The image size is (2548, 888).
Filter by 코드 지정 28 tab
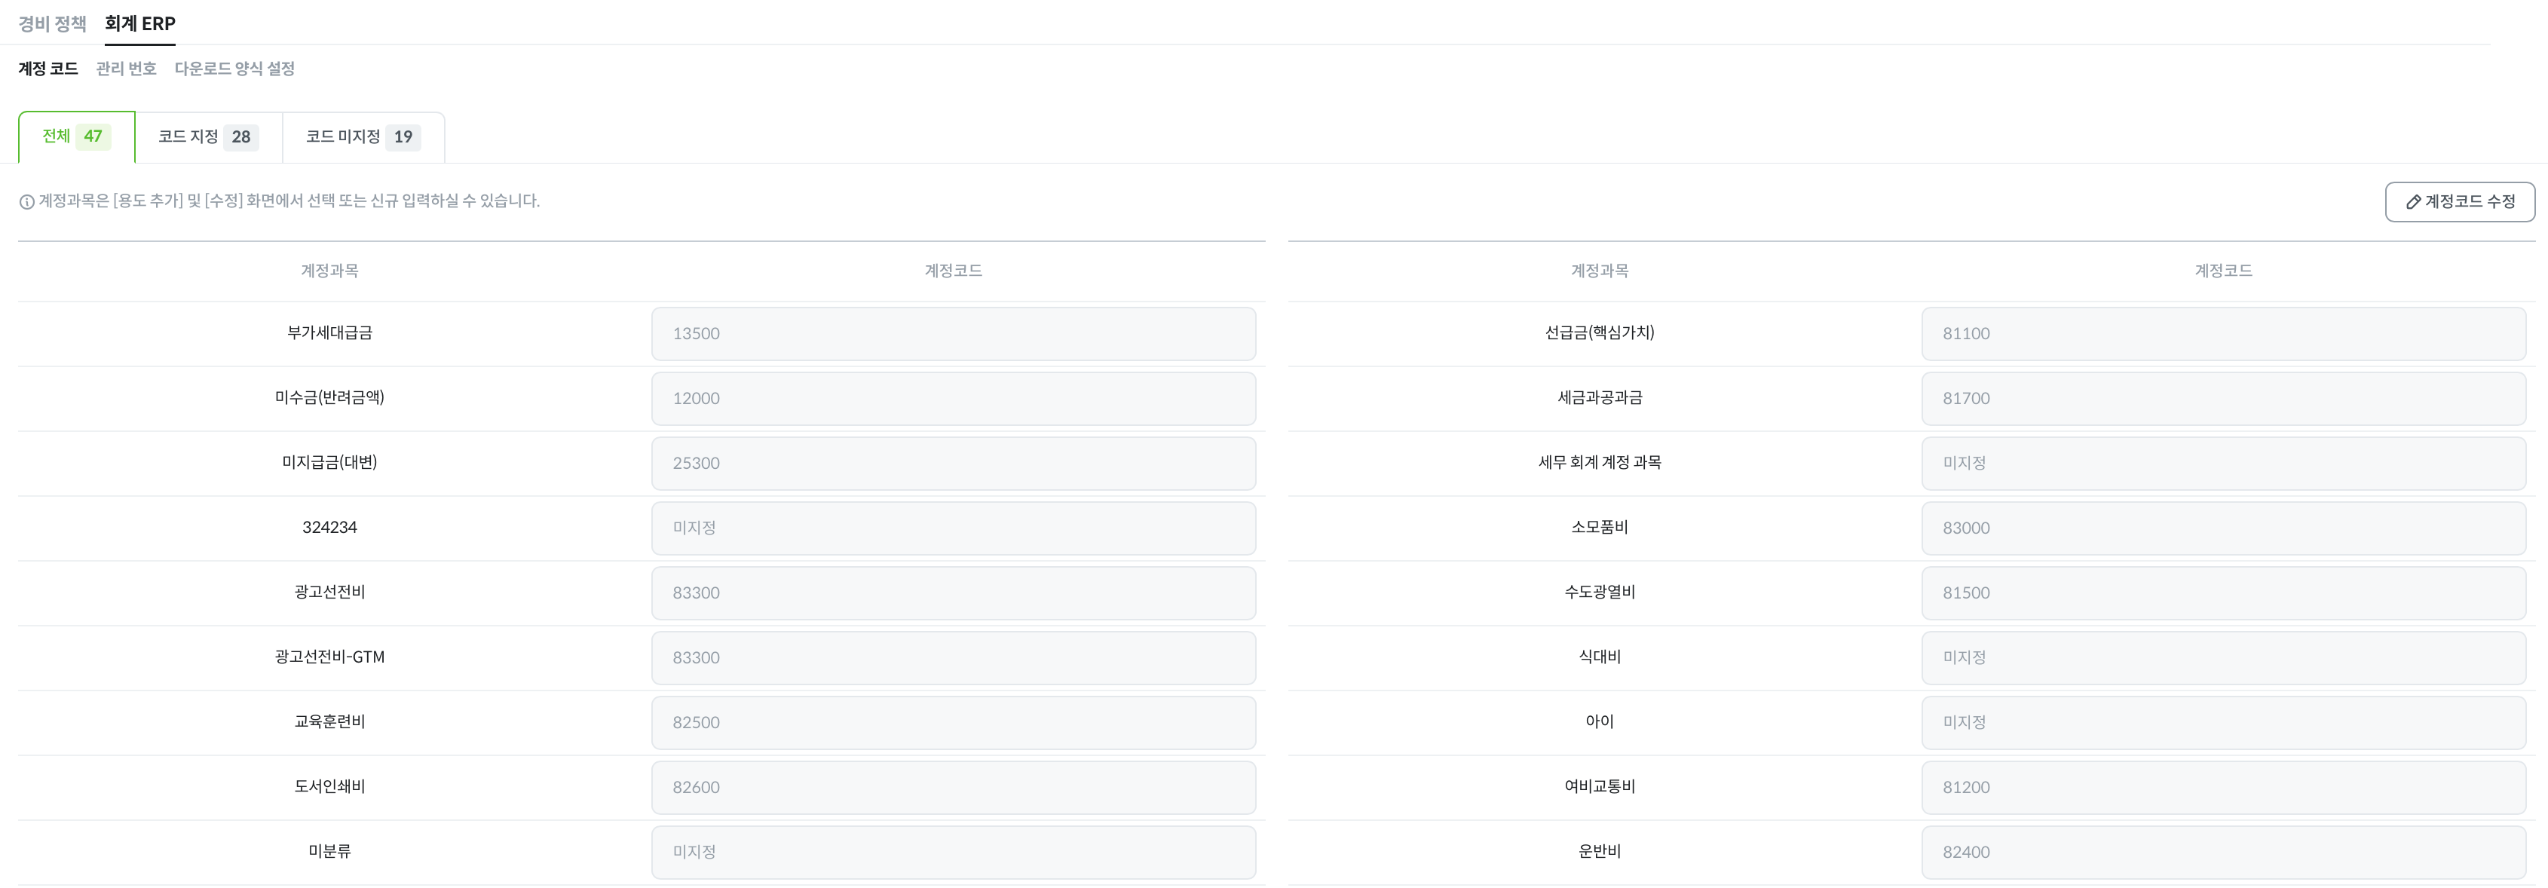tap(209, 136)
